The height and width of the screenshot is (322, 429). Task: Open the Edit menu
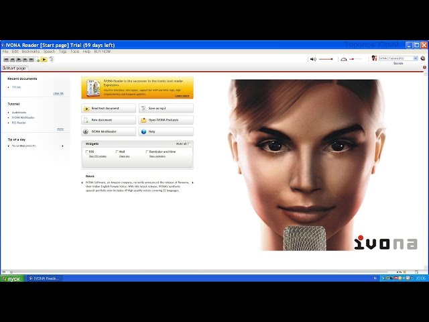[x=15, y=52]
